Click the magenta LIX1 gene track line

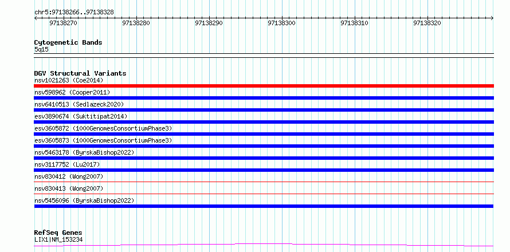(x=264, y=245)
